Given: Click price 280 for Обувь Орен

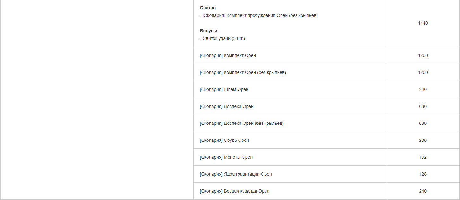Looking at the screenshot, I should 423,140.
